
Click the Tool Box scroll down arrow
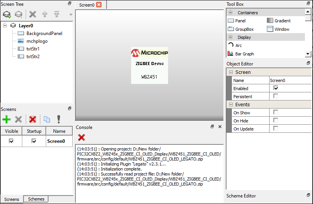(x=308, y=54)
